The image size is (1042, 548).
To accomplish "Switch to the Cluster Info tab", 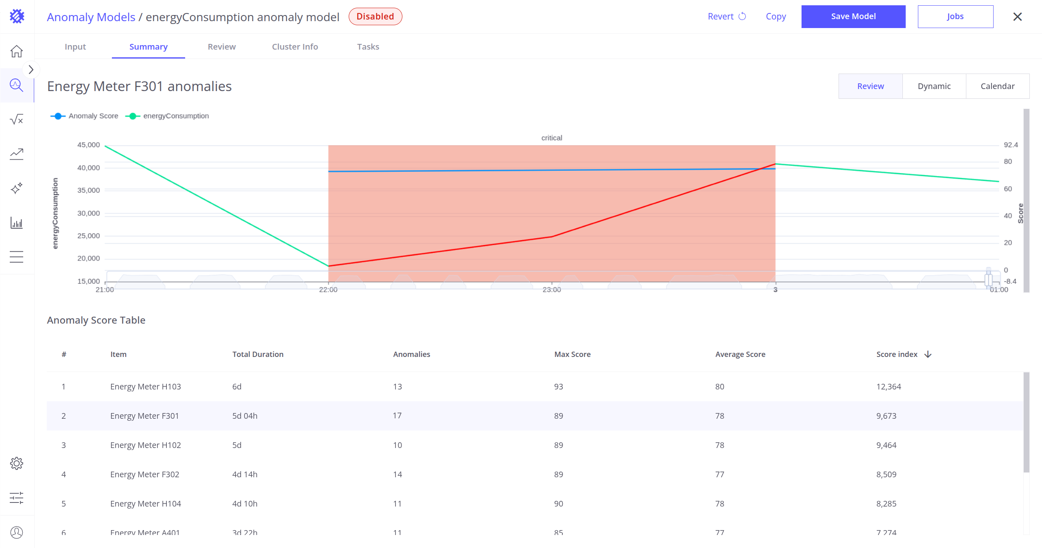I will tap(295, 47).
